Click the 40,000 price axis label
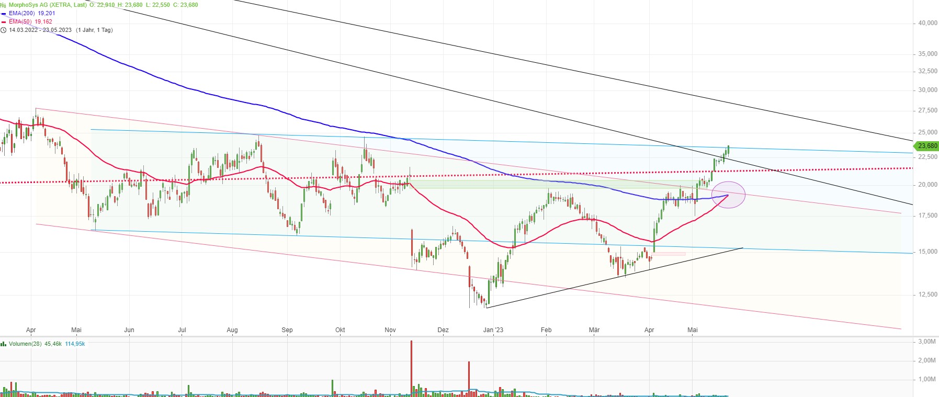Image resolution: width=939 pixels, height=397 pixels. 927,23
